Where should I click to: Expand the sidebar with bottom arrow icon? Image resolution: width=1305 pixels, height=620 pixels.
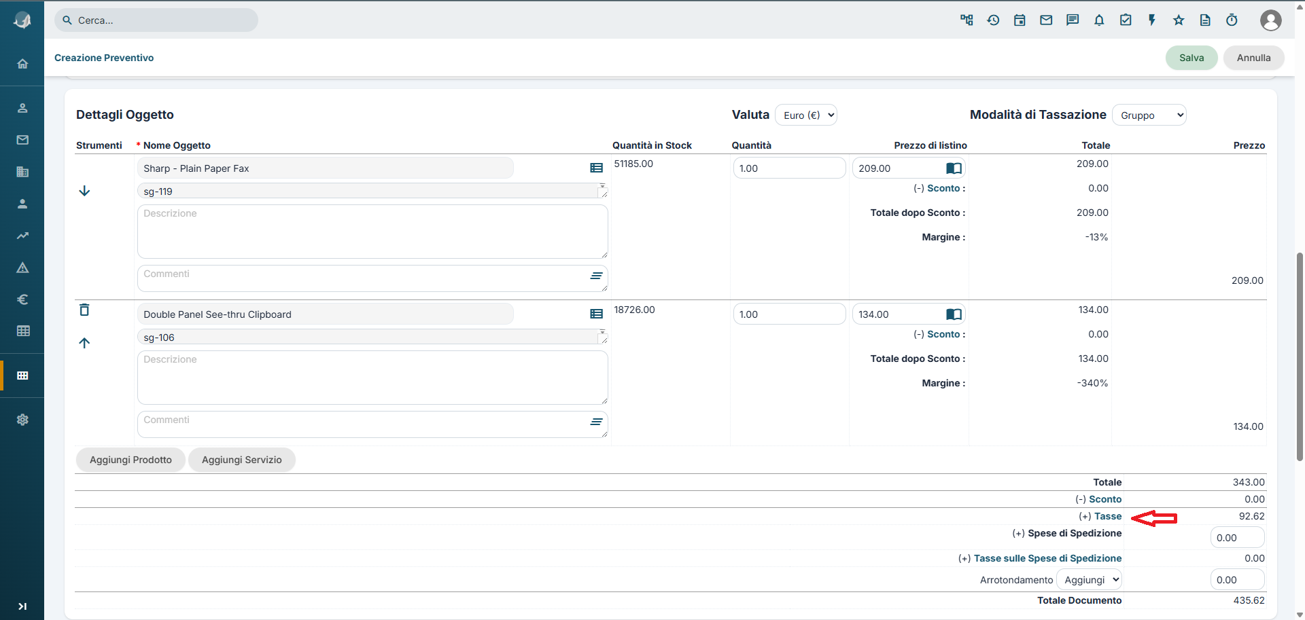coord(22,606)
